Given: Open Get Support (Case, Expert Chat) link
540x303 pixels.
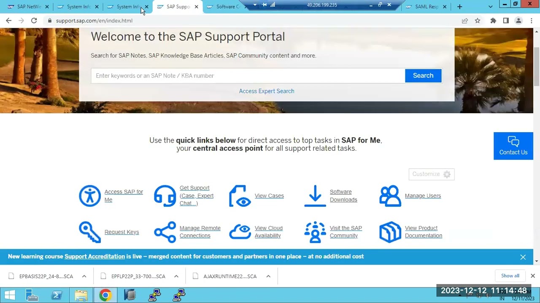Looking at the screenshot, I should [197, 196].
